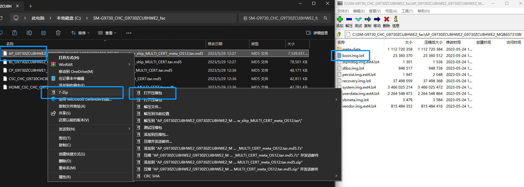Open a new Explorer tab with plus icon

click(x=30, y=6)
